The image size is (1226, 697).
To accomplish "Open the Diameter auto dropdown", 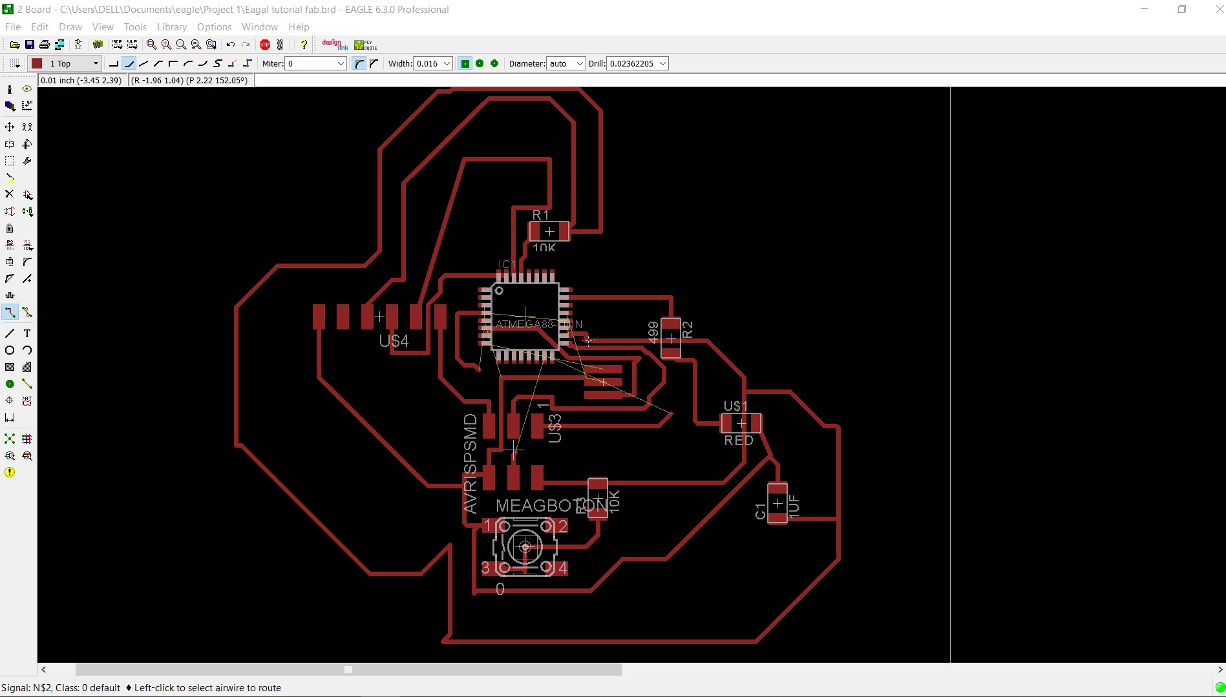I will 580,63.
